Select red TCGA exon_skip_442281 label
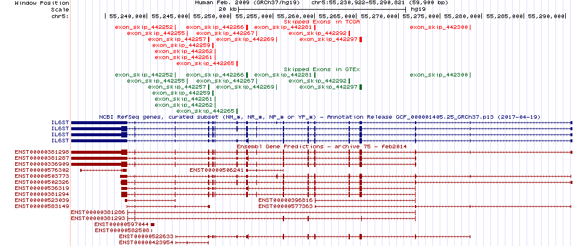The image size is (573, 246). [283, 27]
